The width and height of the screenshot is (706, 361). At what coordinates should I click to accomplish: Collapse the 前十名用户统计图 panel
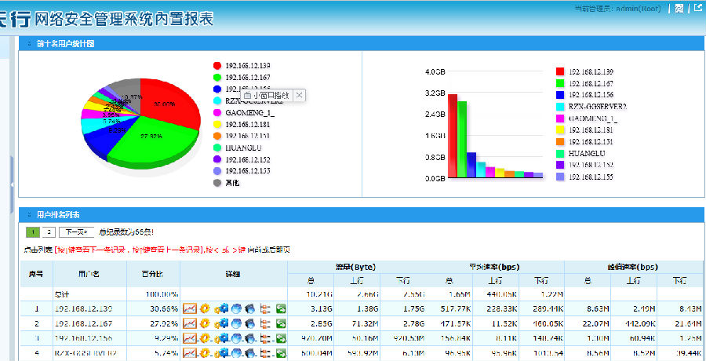point(29,44)
